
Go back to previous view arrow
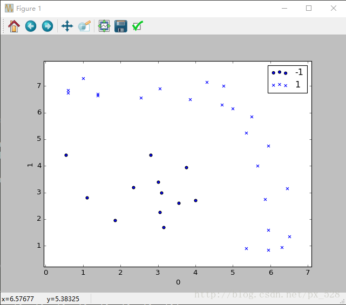tap(31, 26)
